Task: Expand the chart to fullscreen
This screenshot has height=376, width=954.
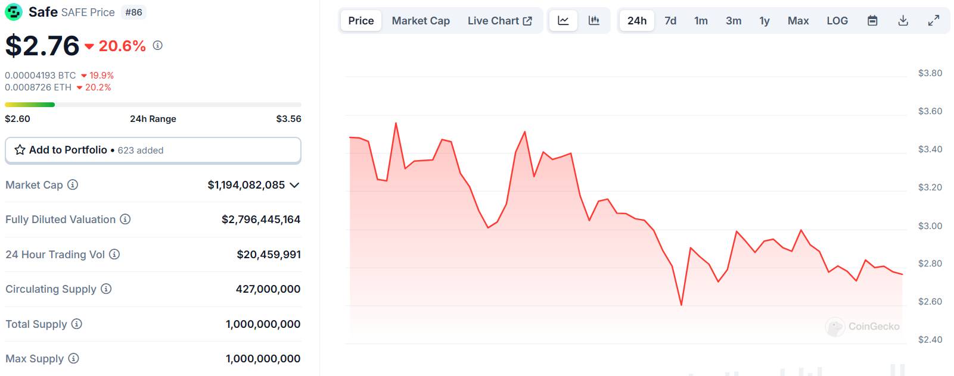Action: pyautogui.click(x=934, y=21)
